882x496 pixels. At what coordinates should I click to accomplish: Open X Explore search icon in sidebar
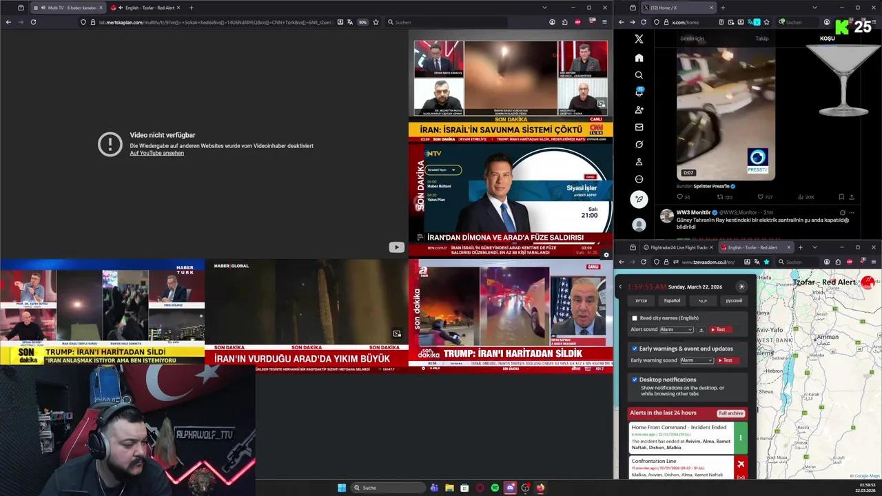tap(639, 75)
